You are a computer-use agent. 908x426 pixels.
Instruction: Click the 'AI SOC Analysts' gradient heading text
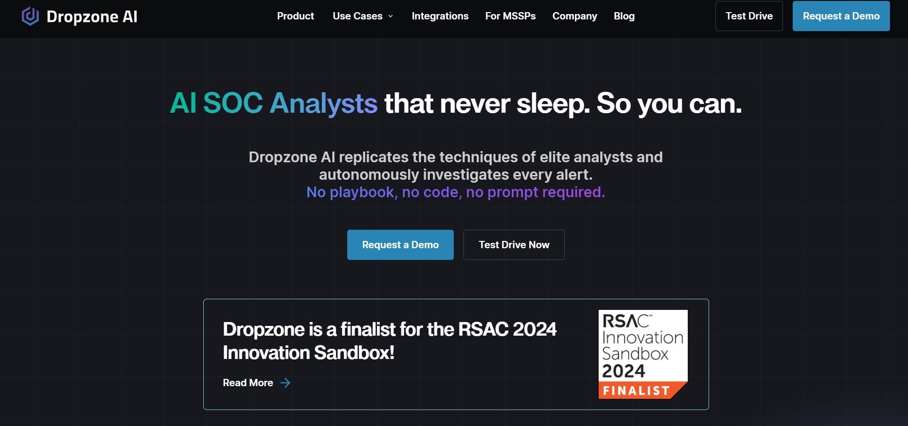click(x=274, y=103)
